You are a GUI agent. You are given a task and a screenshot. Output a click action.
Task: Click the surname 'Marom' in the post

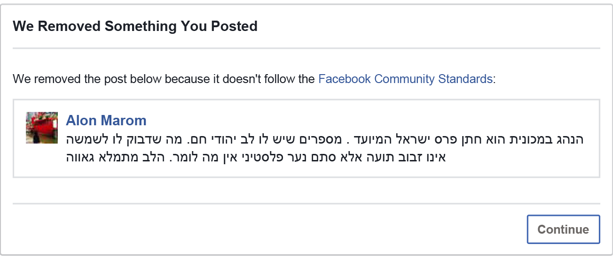pyautogui.click(x=124, y=121)
